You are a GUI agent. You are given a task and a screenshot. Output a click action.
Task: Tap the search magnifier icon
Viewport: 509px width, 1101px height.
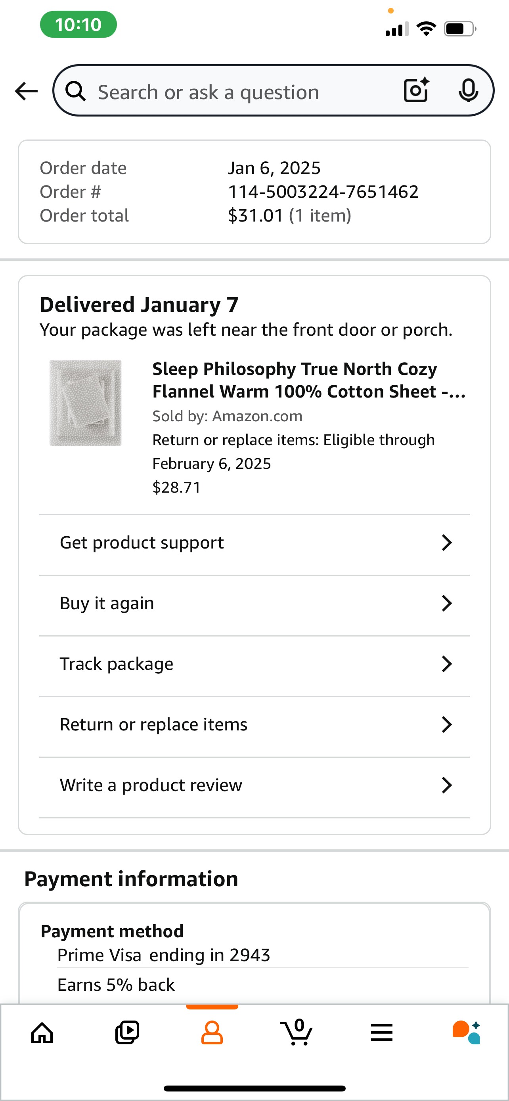[x=76, y=91]
